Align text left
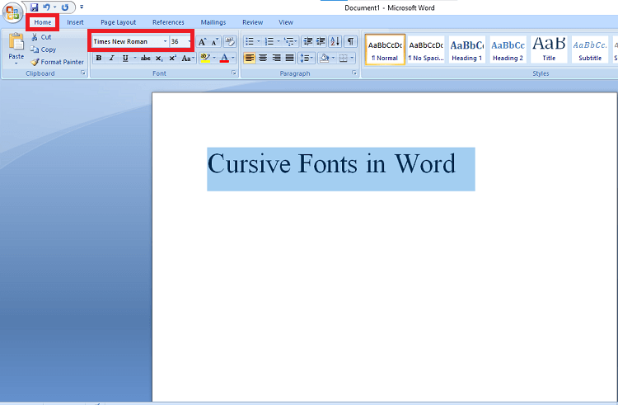 point(250,58)
